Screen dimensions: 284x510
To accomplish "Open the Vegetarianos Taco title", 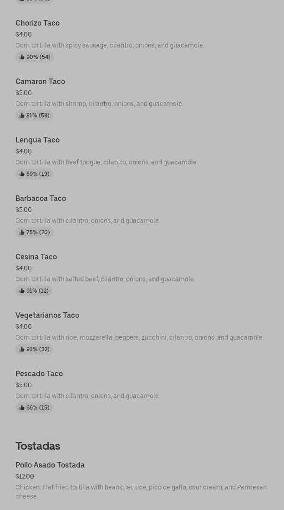I will (47, 315).
